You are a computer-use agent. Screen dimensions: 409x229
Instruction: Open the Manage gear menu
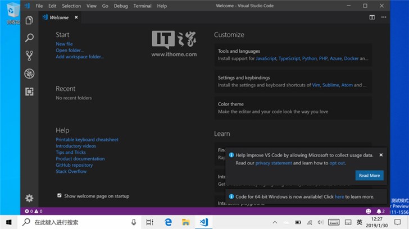pyautogui.click(x=29, y=198)
